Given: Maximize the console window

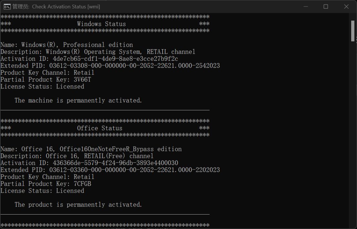Looking at the screenshot, I should click(x=326, y=6).
